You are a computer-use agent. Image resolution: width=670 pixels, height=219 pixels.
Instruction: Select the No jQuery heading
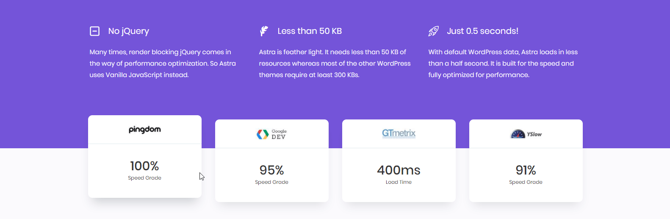click(129, 31)
